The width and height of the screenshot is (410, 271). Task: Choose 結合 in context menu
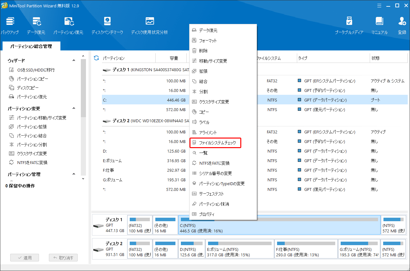click(x=223, y=81)
